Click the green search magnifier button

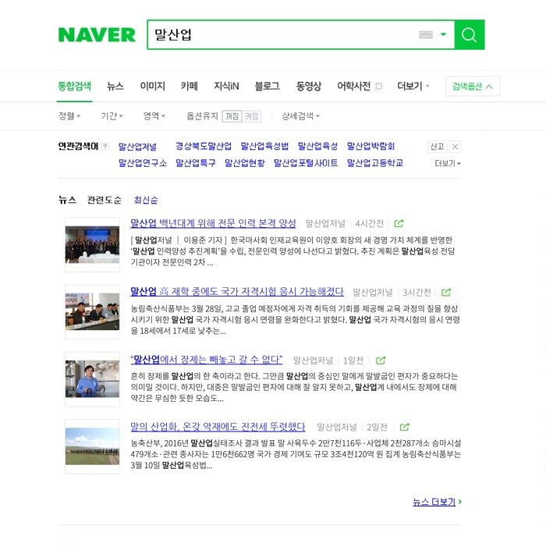[470, 34]
